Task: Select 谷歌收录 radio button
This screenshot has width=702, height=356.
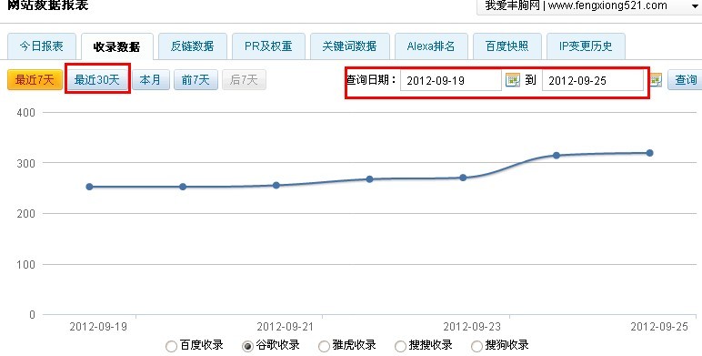Action: pyautogui.click(x=247, y=346)
